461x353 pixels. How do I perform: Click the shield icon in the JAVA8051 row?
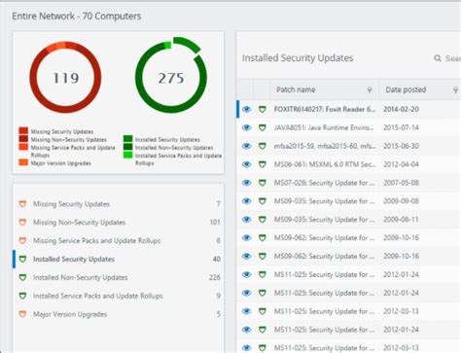(263, 127)
